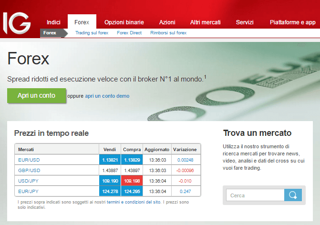The image size is (320, 225).
Task: Open the Azioni menu
Action: click(167, 22)
